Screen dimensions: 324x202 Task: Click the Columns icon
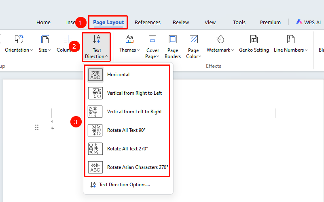coord(68,39)
